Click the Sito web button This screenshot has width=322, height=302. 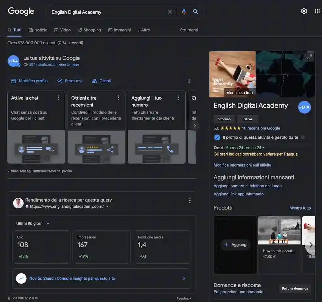224,119
